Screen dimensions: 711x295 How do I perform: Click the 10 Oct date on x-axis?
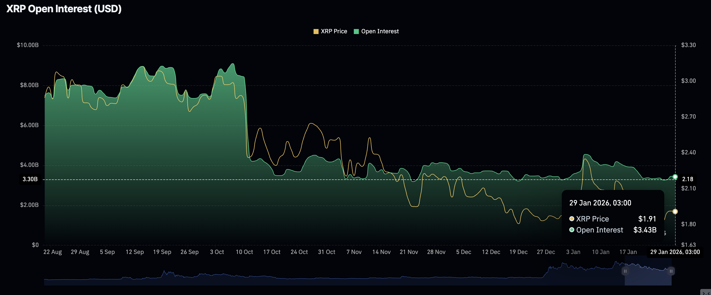(x=244, y=252)
